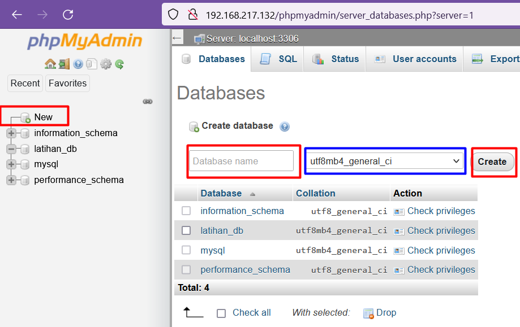Open the Export tab
The image size is (520, 327).
tap(492, 59)
